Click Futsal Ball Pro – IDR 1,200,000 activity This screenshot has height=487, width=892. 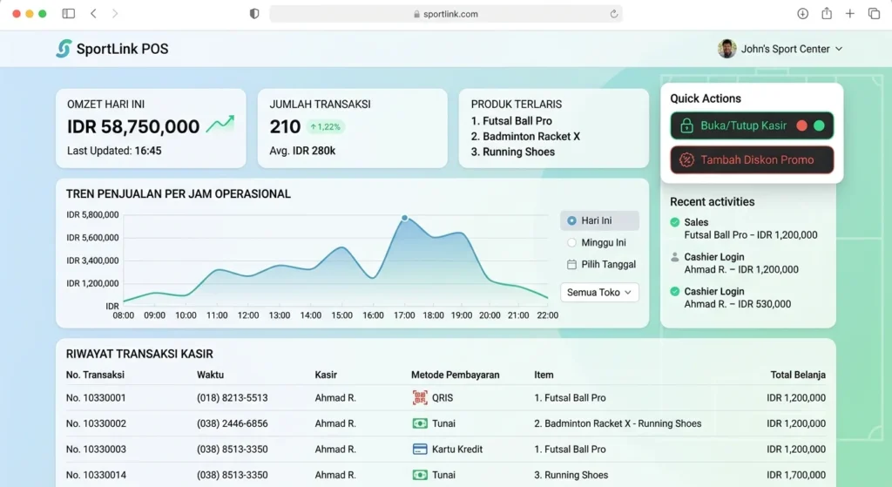coord(751,235)
